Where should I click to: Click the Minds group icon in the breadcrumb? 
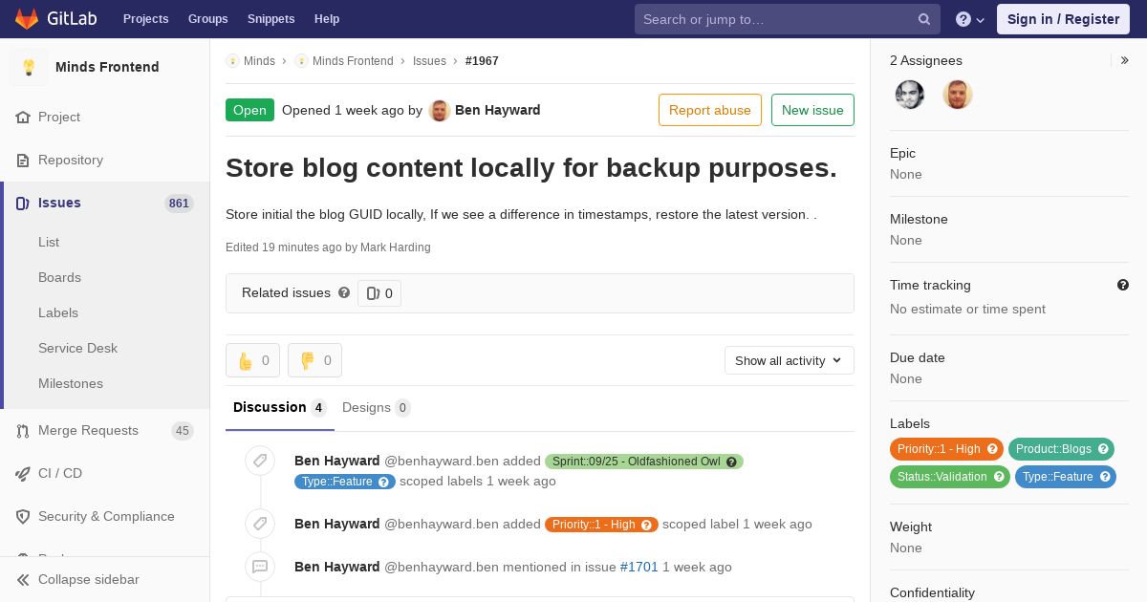coord(232,60)
